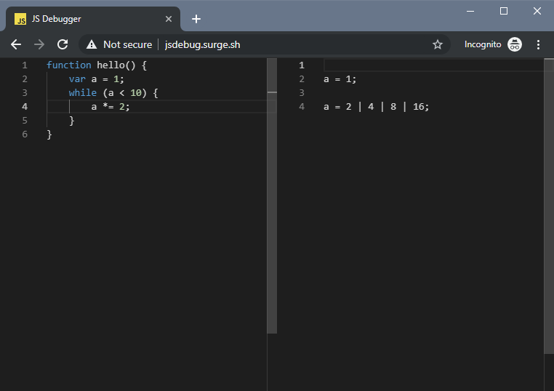Click the browser back arrow
The width and height of the screenshot is (554, 391).
(16, 44)
